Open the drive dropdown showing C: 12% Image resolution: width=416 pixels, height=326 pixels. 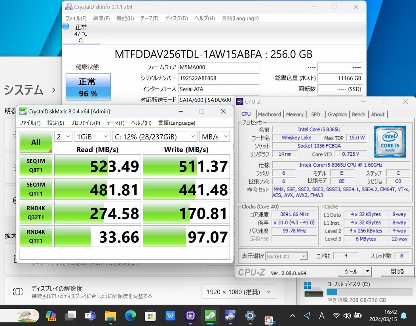click(155, 137)
